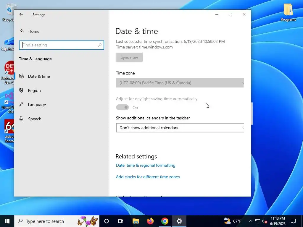
Task: Open the taskbar clock showing 11:13 PM
Action: point(278,221)
